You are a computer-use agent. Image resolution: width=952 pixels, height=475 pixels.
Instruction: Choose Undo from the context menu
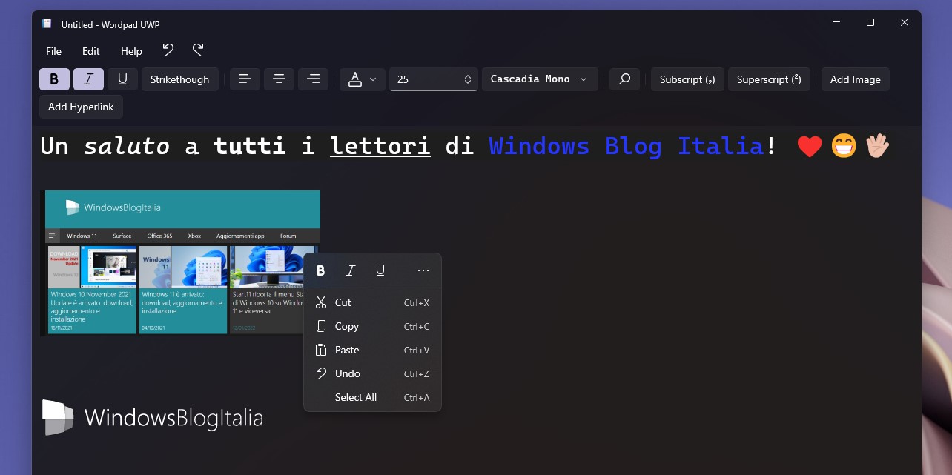(372, 373)
